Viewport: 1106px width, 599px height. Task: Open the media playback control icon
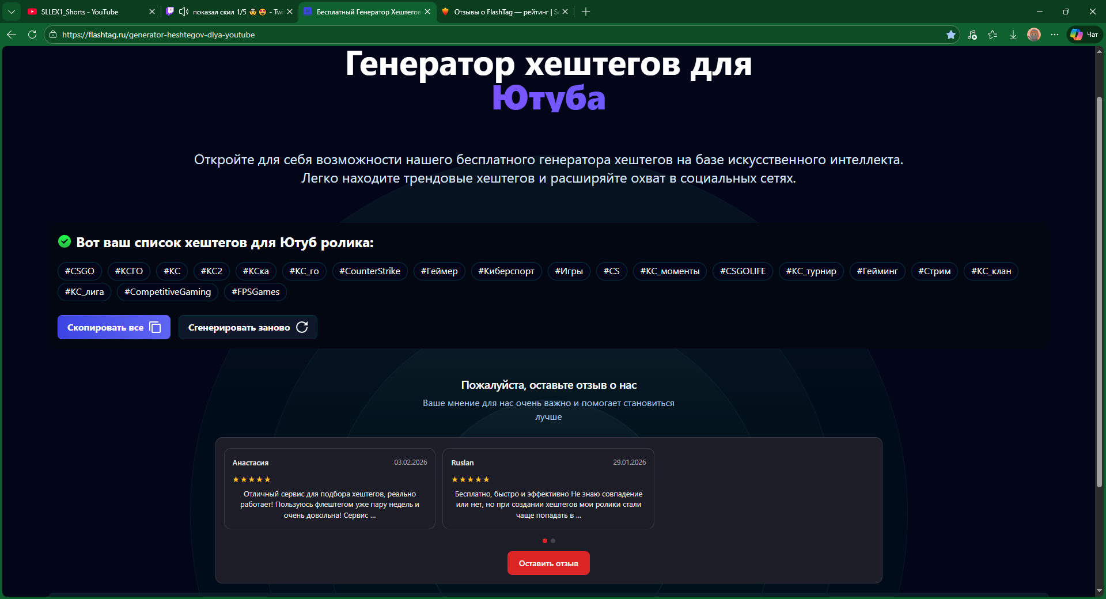[972, 35]
